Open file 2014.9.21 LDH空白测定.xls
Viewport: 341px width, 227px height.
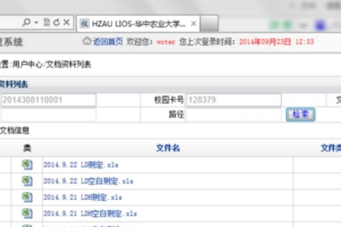[90, 213]
